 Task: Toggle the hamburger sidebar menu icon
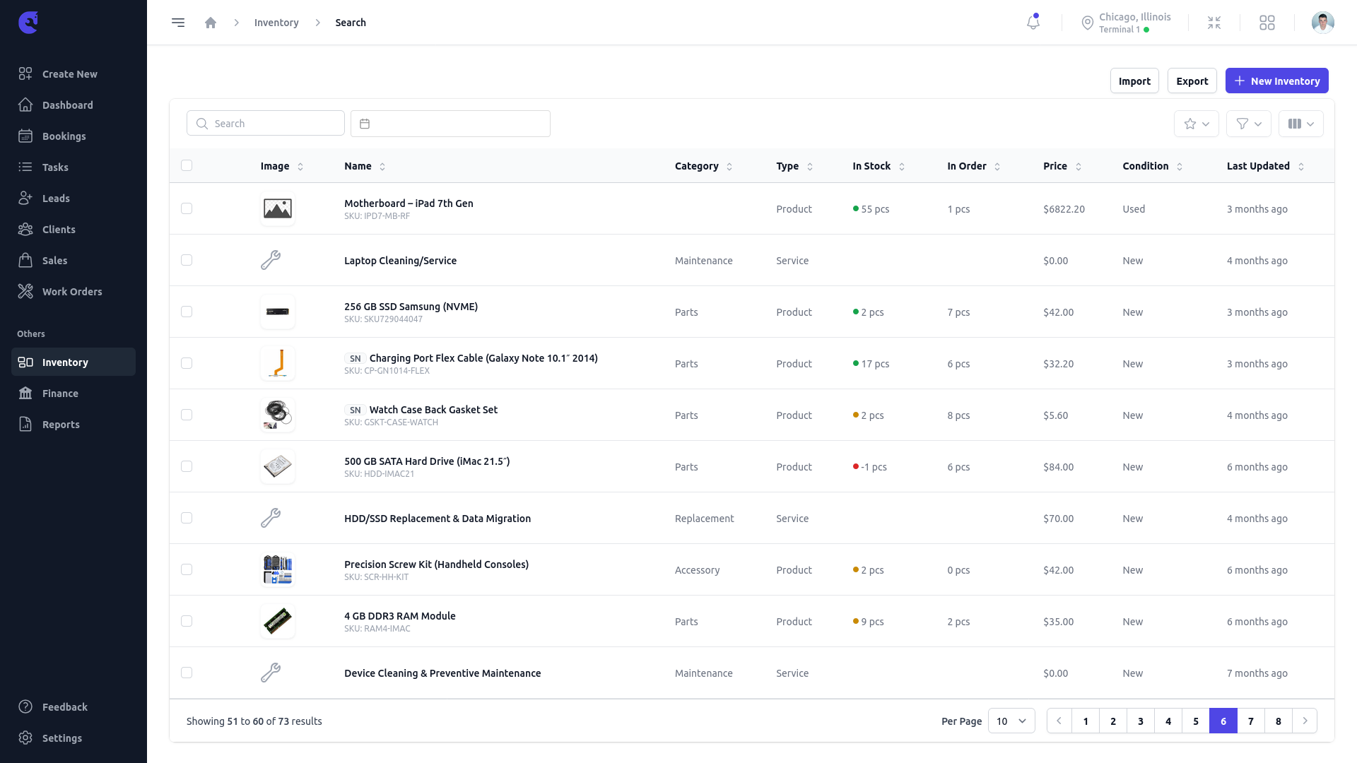tap(178, 23)
